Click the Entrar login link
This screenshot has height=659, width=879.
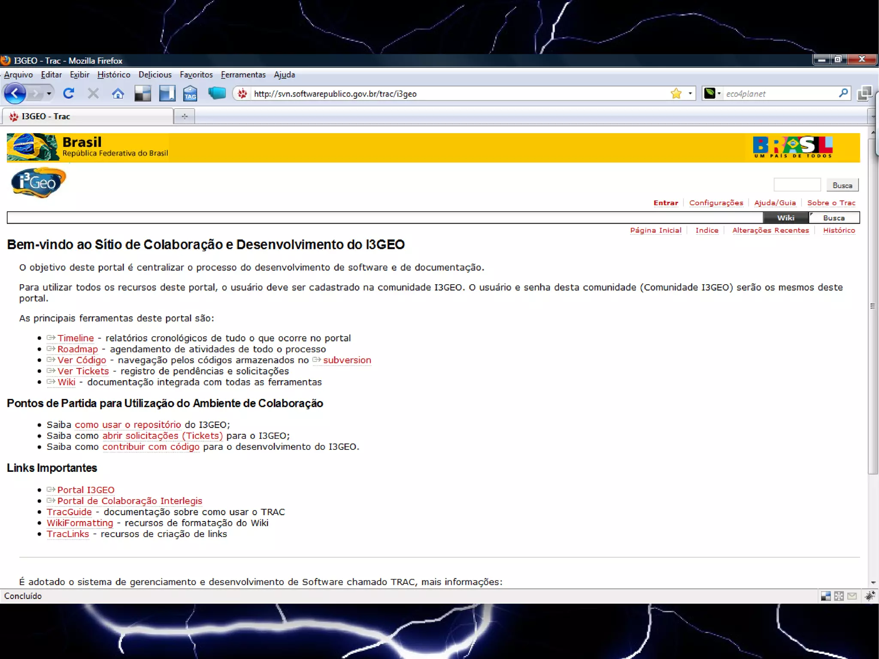coord(666,203)
